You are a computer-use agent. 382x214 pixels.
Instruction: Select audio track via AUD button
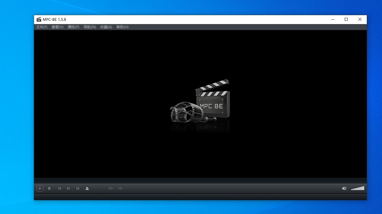111,188
